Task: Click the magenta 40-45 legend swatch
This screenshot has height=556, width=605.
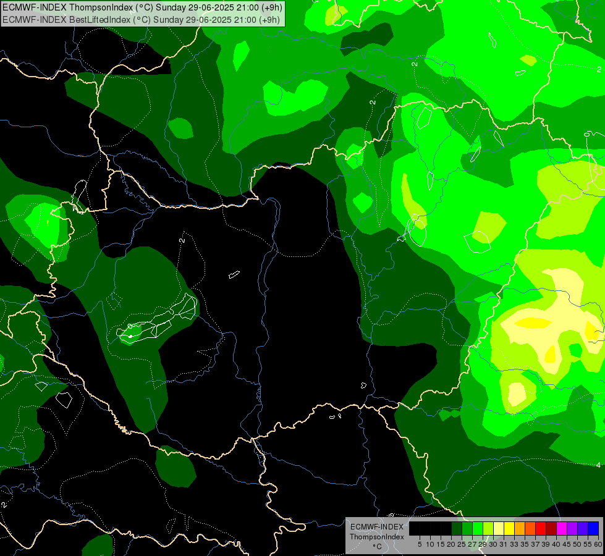Action: click(x=562, y=529)
